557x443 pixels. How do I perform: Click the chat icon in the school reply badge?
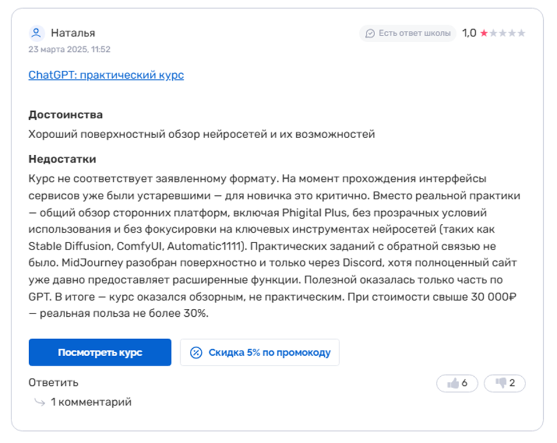tap(370, 33)
